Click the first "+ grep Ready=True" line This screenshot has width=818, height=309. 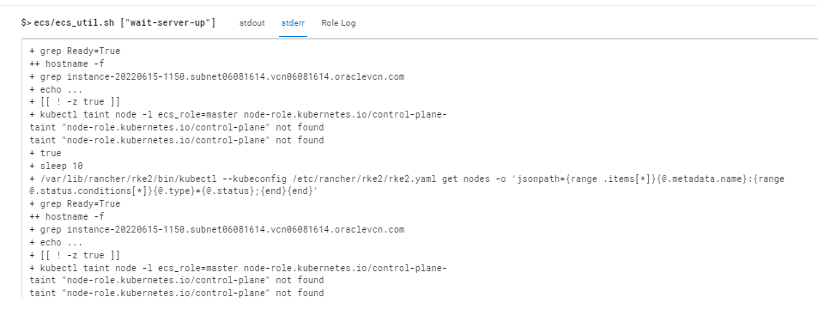point(75,51)
